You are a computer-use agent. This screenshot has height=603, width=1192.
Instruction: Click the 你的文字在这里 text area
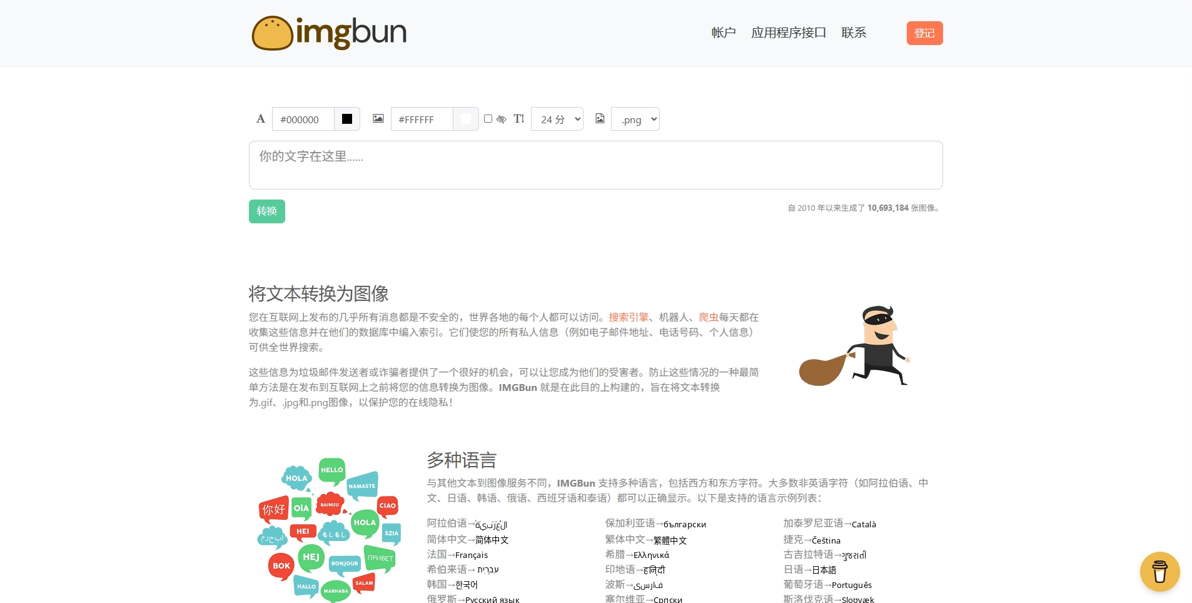click(596, 165)
